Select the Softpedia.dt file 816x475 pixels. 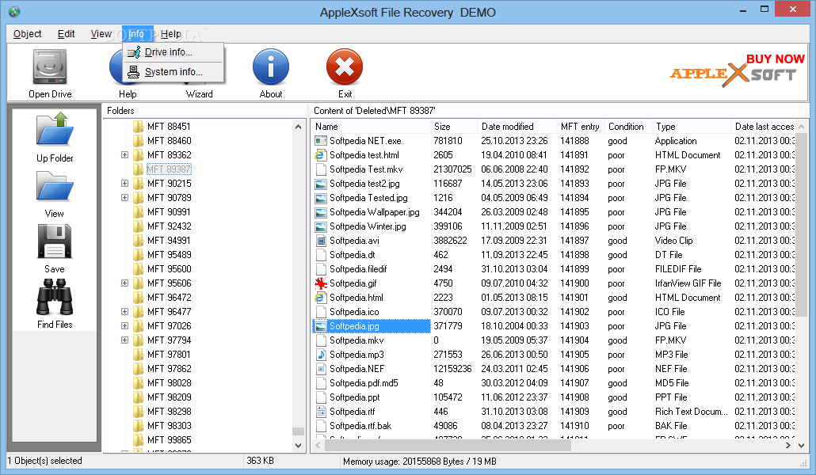353,255
